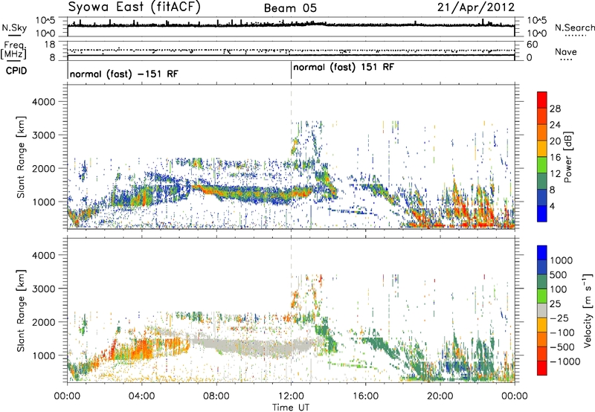The image size is (595, 412).
Task: Pick the yellow segment of the power color bar
Action: 542,149
